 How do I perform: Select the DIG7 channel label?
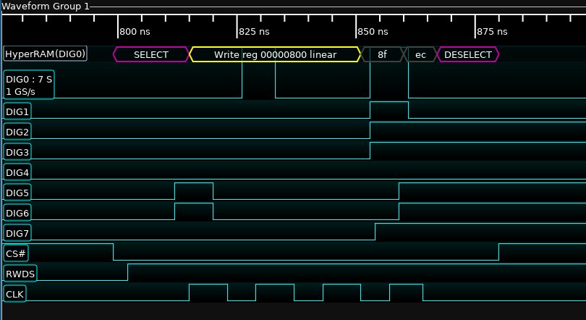[x=17, y=233]
